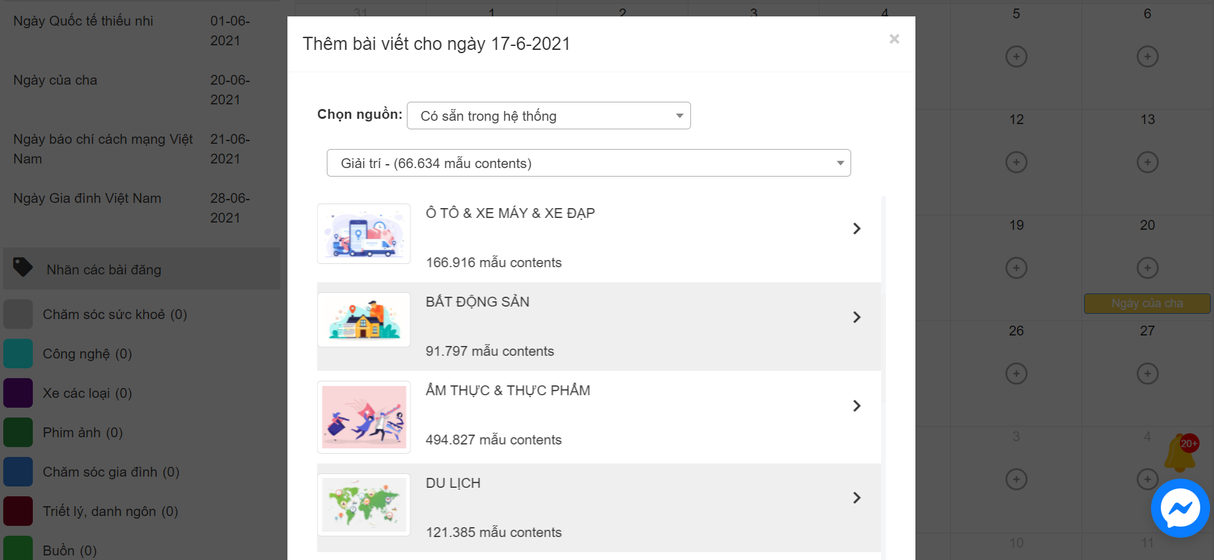Expand the DU LỊCH chevron
Screen dimensions: 1214x560
point(856,498)
